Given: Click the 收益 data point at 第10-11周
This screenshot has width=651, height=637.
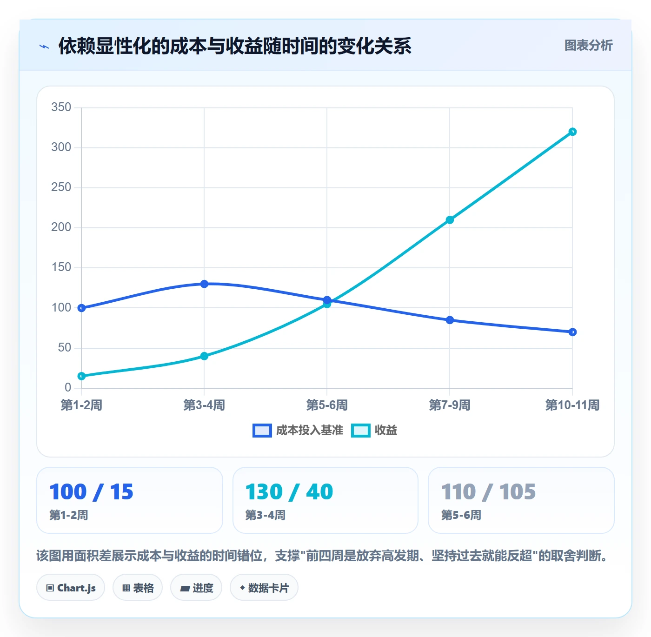Looking at the screenshot, I should 572,132.
